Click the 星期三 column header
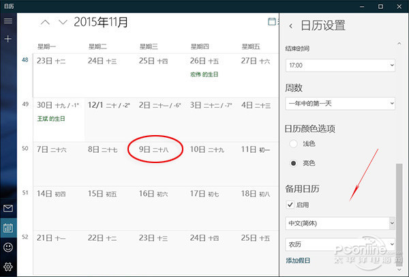The width and height of the screenshot is (409, 277). pyautogui.click(x=149, y=46)
